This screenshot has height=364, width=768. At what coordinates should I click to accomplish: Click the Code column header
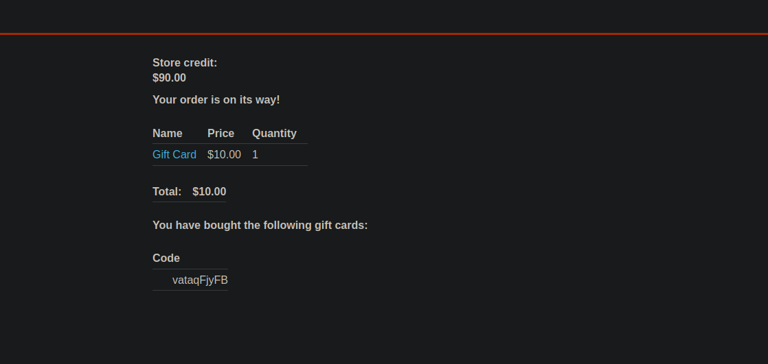(x=166, y=258)
